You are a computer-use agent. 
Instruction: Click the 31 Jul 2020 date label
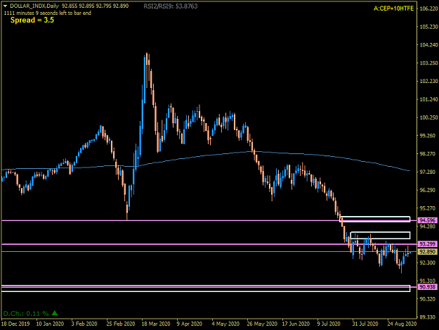pyautogui.click(x=365, y=324)
